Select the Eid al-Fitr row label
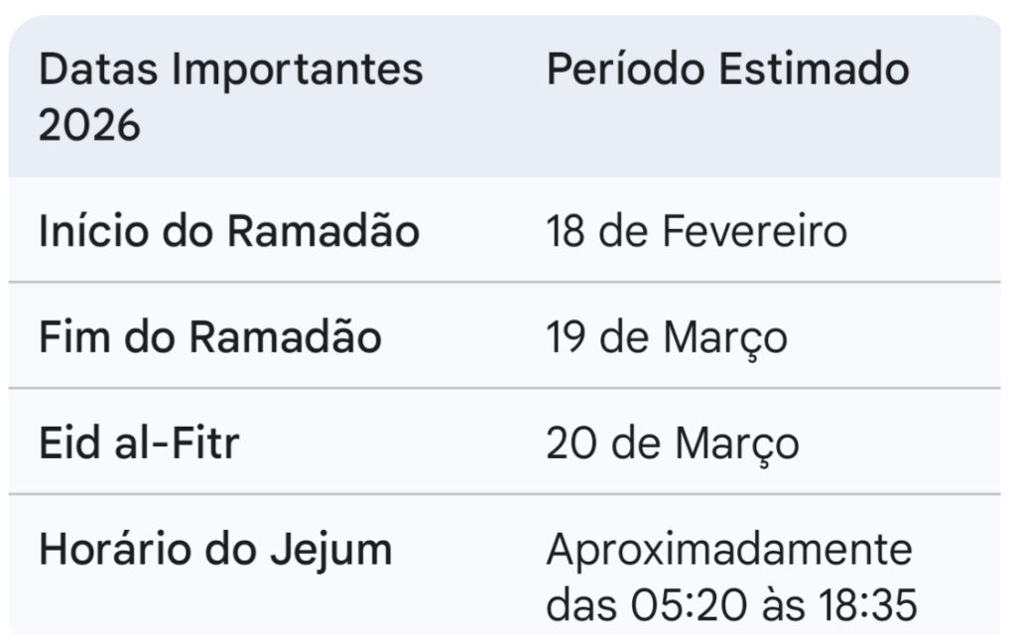Viewport: 1016px width, 635px height. pyautogui.click(x=139, y=444)
